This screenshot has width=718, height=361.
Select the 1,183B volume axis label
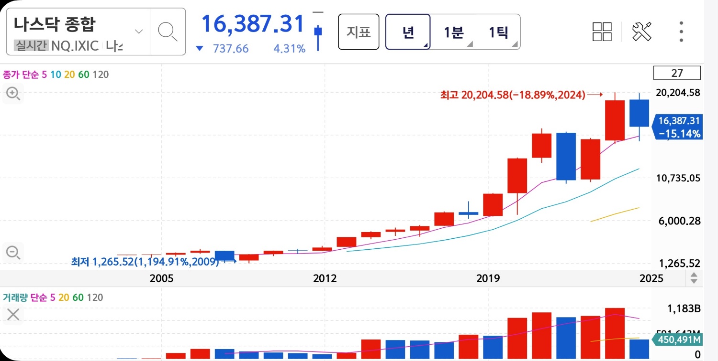click(684, 308)
